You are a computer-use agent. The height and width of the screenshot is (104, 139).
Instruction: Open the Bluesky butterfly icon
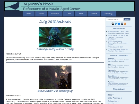[x=119, y=24]
